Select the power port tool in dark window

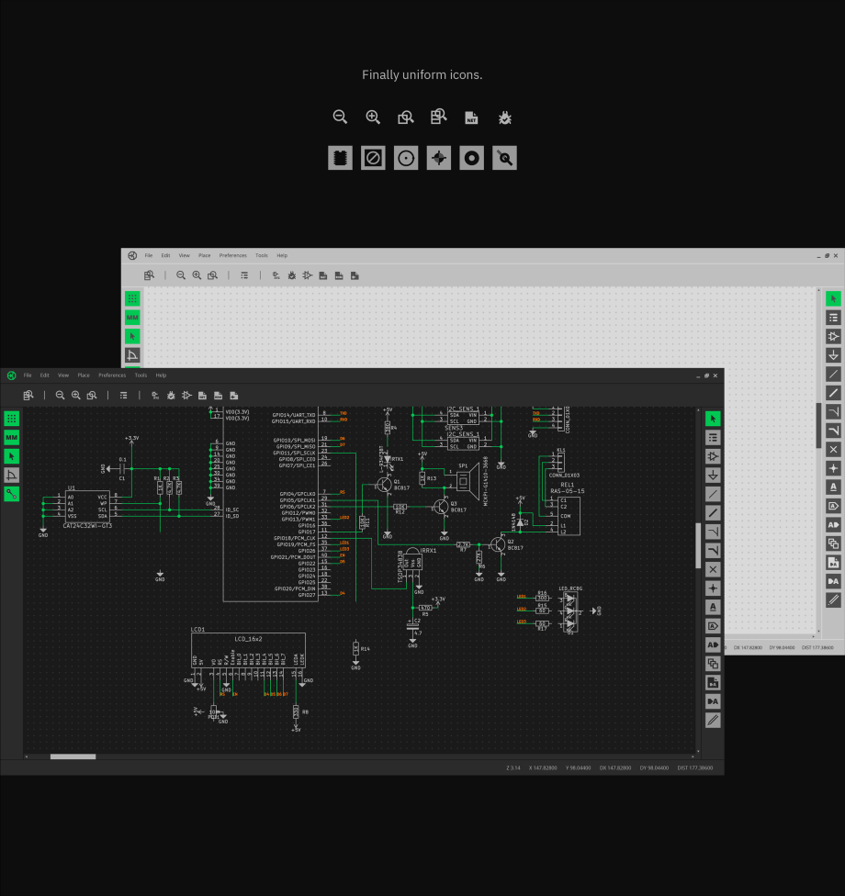[713, 476]
